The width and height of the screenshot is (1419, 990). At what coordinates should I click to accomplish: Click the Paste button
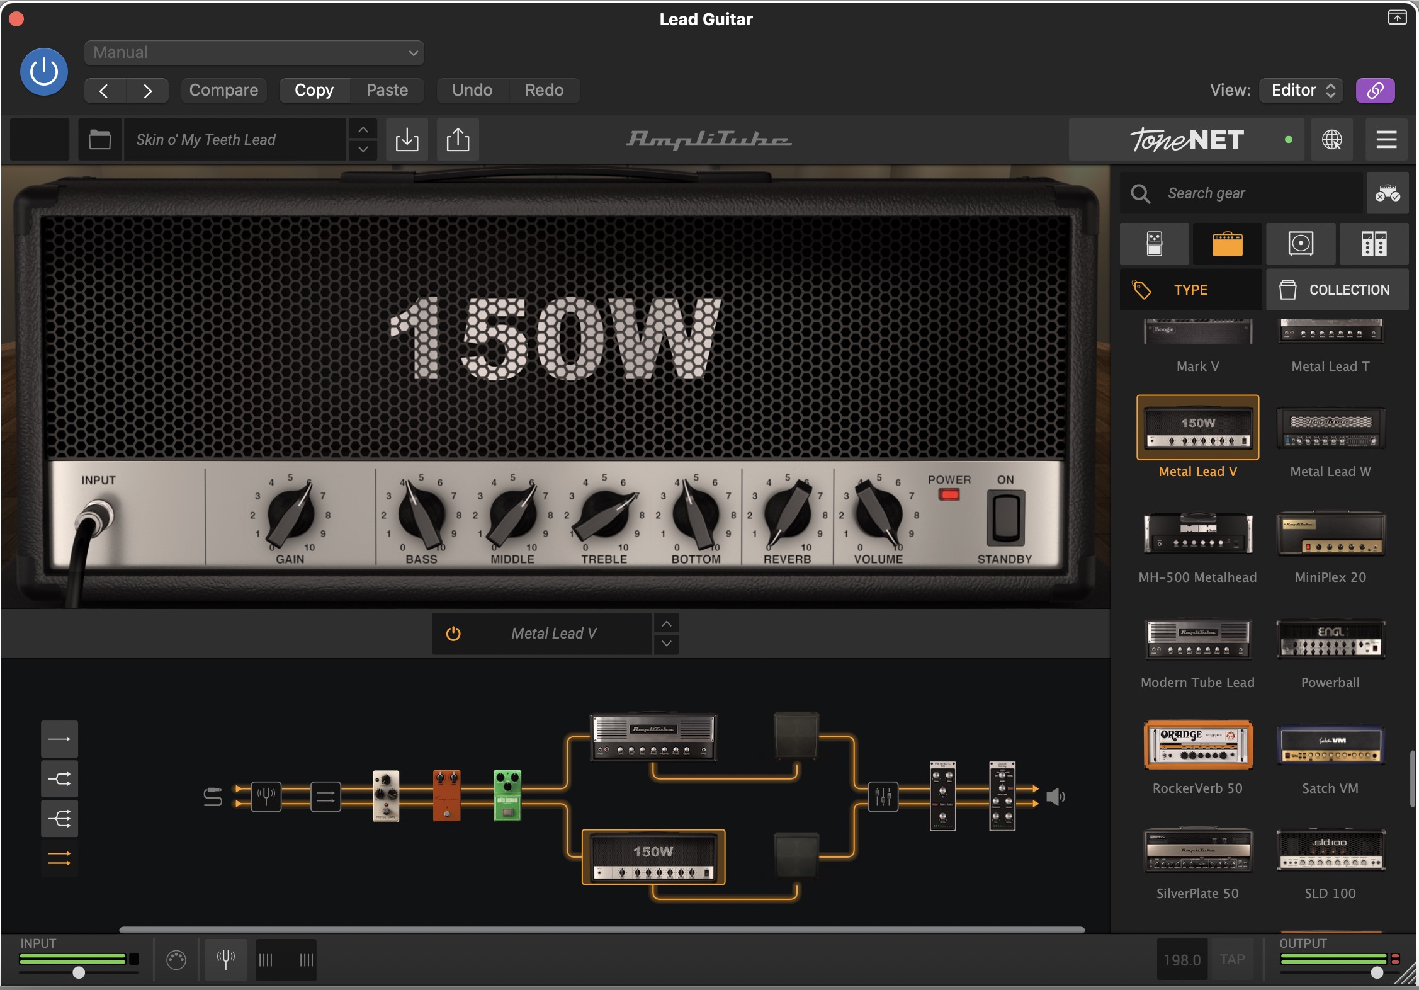pos(387,90)
